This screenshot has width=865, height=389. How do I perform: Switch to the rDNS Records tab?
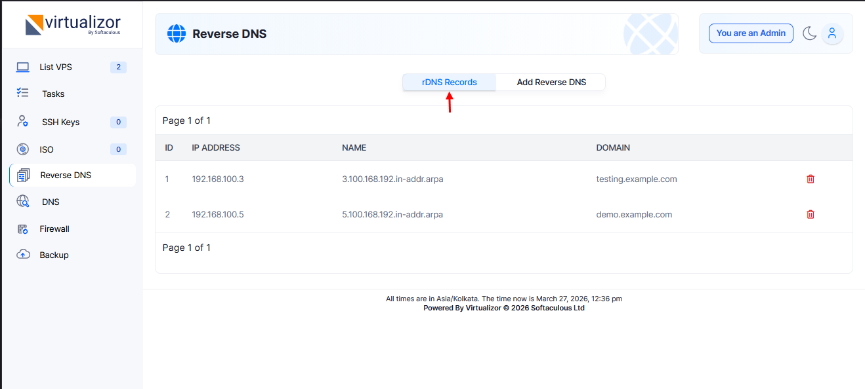[449, 83]
